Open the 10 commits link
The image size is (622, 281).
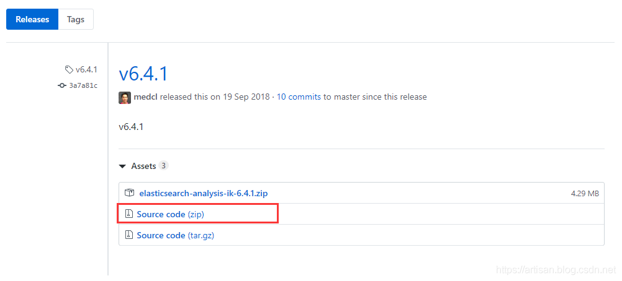tap(299, 97)
